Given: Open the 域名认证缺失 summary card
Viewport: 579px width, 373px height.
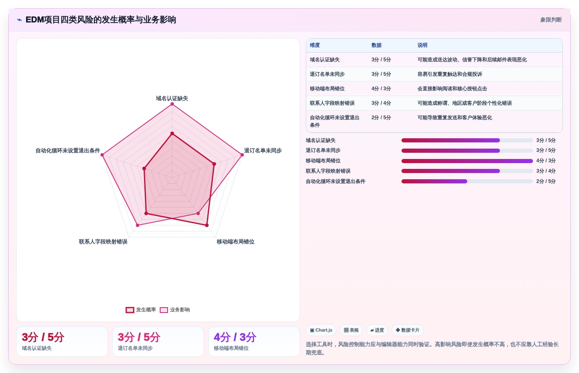Looking at the screenshot, I should [x=62, y=342].
